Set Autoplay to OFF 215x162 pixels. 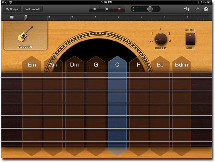[x=150, y=41]
